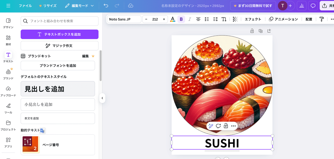Toggle vertical text direction
The width and height of the screenshot is (334, 159).
[224, 19]
